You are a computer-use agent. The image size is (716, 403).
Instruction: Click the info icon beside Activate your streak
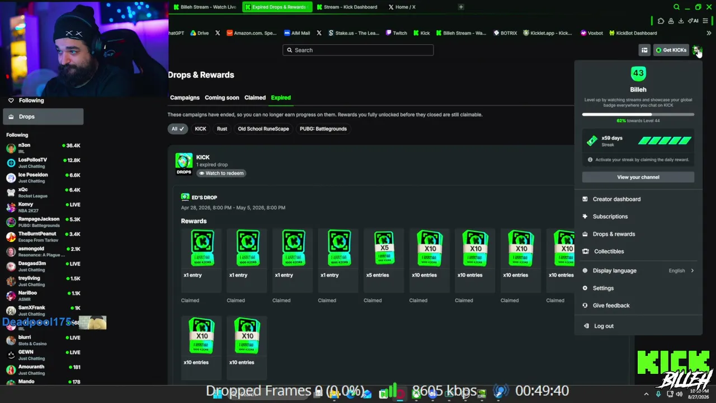pos(590,160)
